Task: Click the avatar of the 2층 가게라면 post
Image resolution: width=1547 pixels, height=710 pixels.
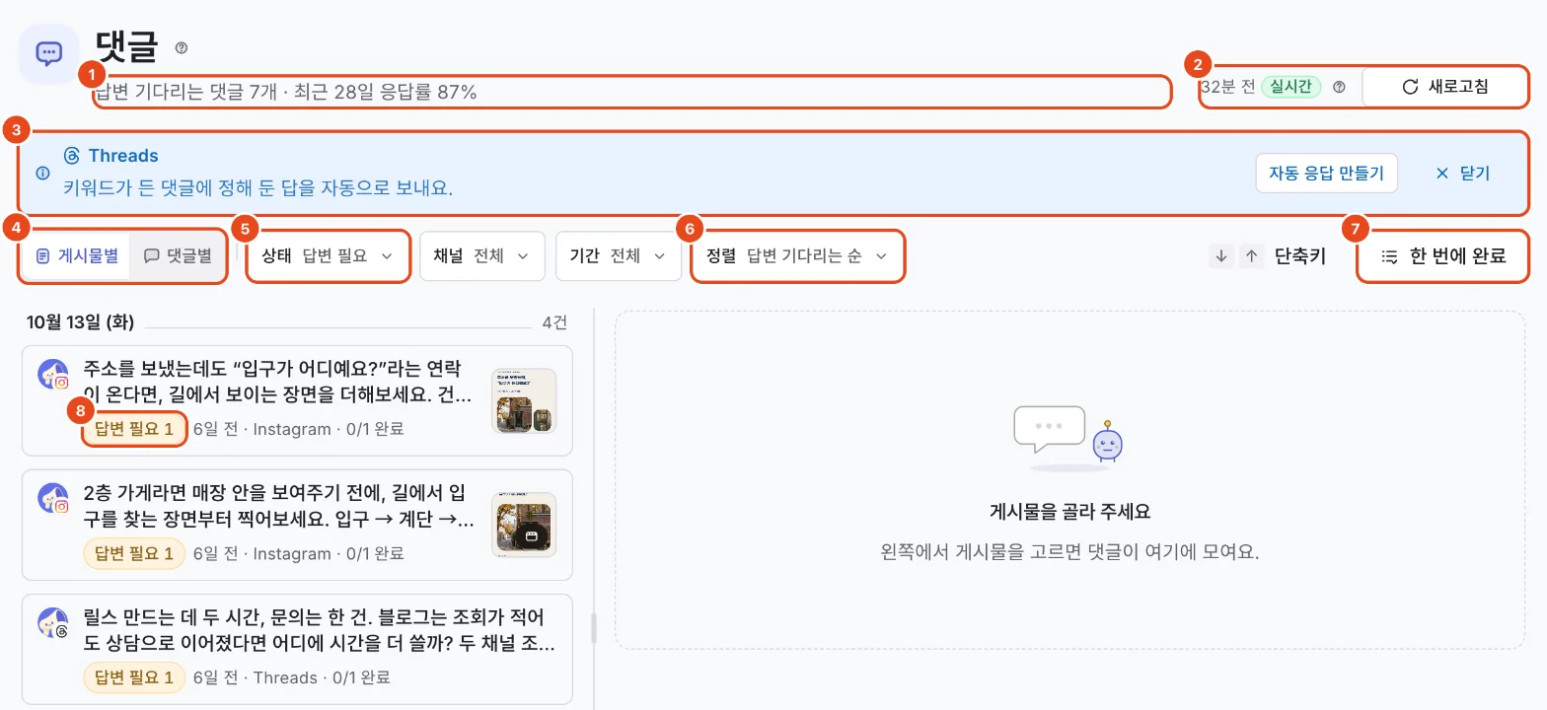Action: [x=52, y=499]
